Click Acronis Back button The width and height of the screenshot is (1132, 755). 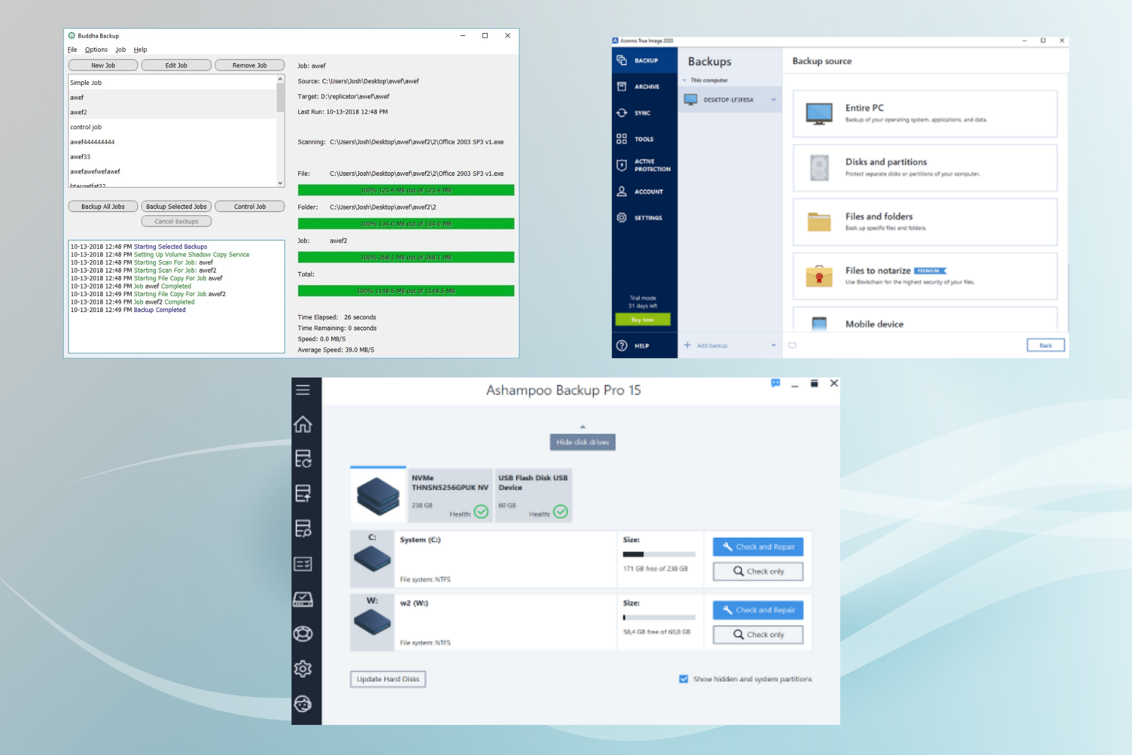pyautogui.click(x=1045, y=346)
